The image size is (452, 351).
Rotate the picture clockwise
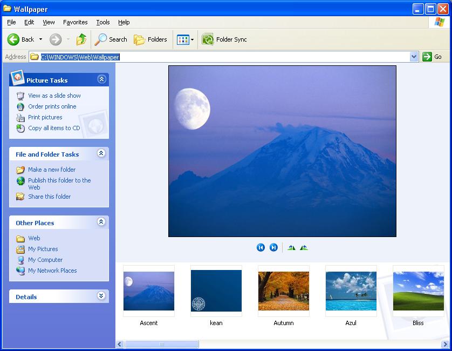[291, 247]
